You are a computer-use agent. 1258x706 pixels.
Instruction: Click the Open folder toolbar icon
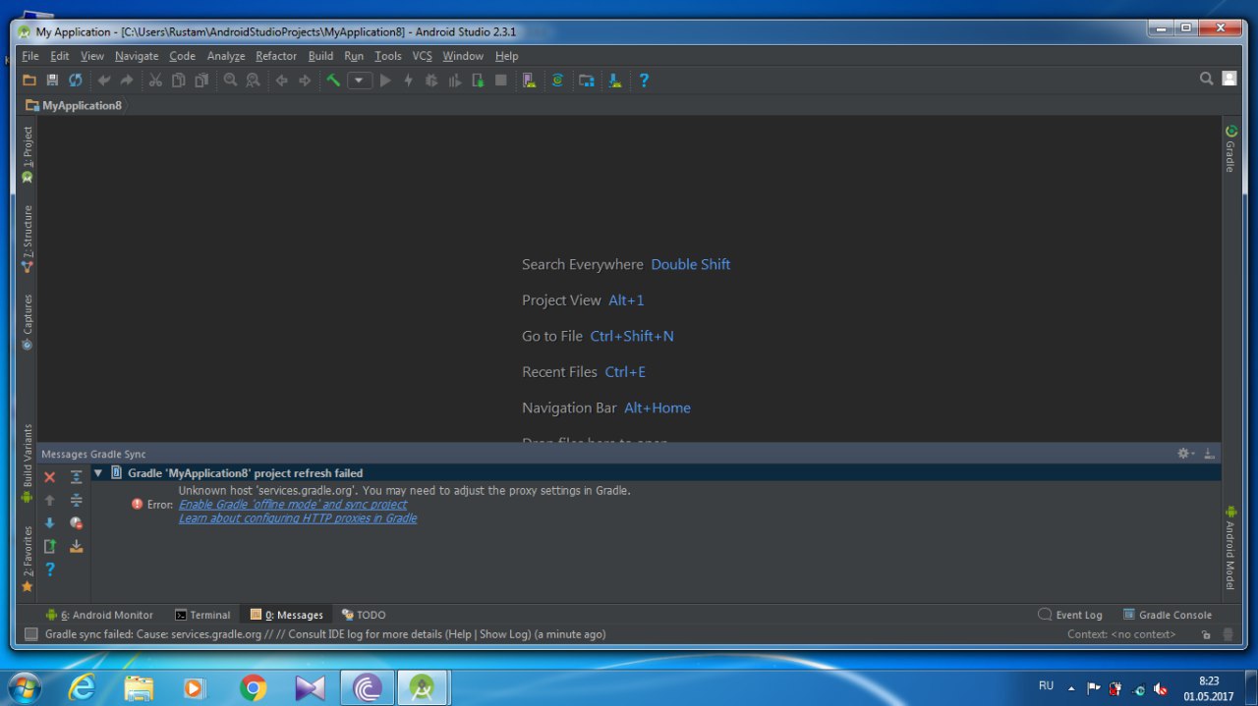tap(29, 81)
